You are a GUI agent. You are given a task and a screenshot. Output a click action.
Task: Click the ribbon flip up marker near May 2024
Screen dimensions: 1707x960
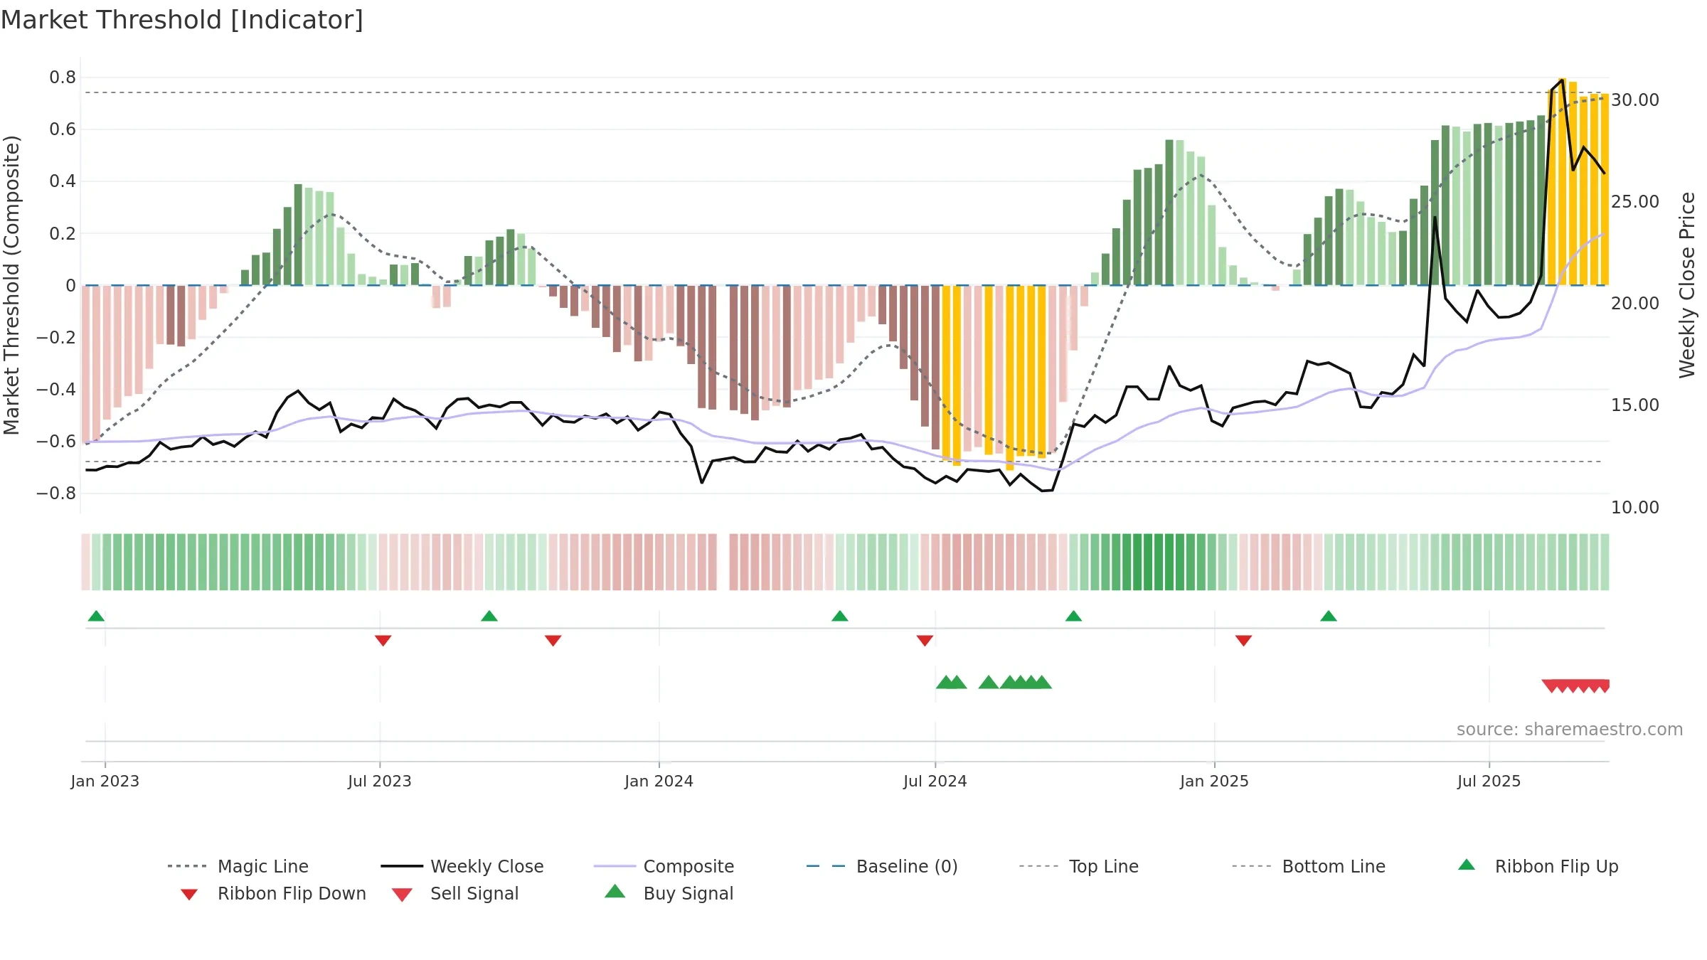click(x=839, y=616)
